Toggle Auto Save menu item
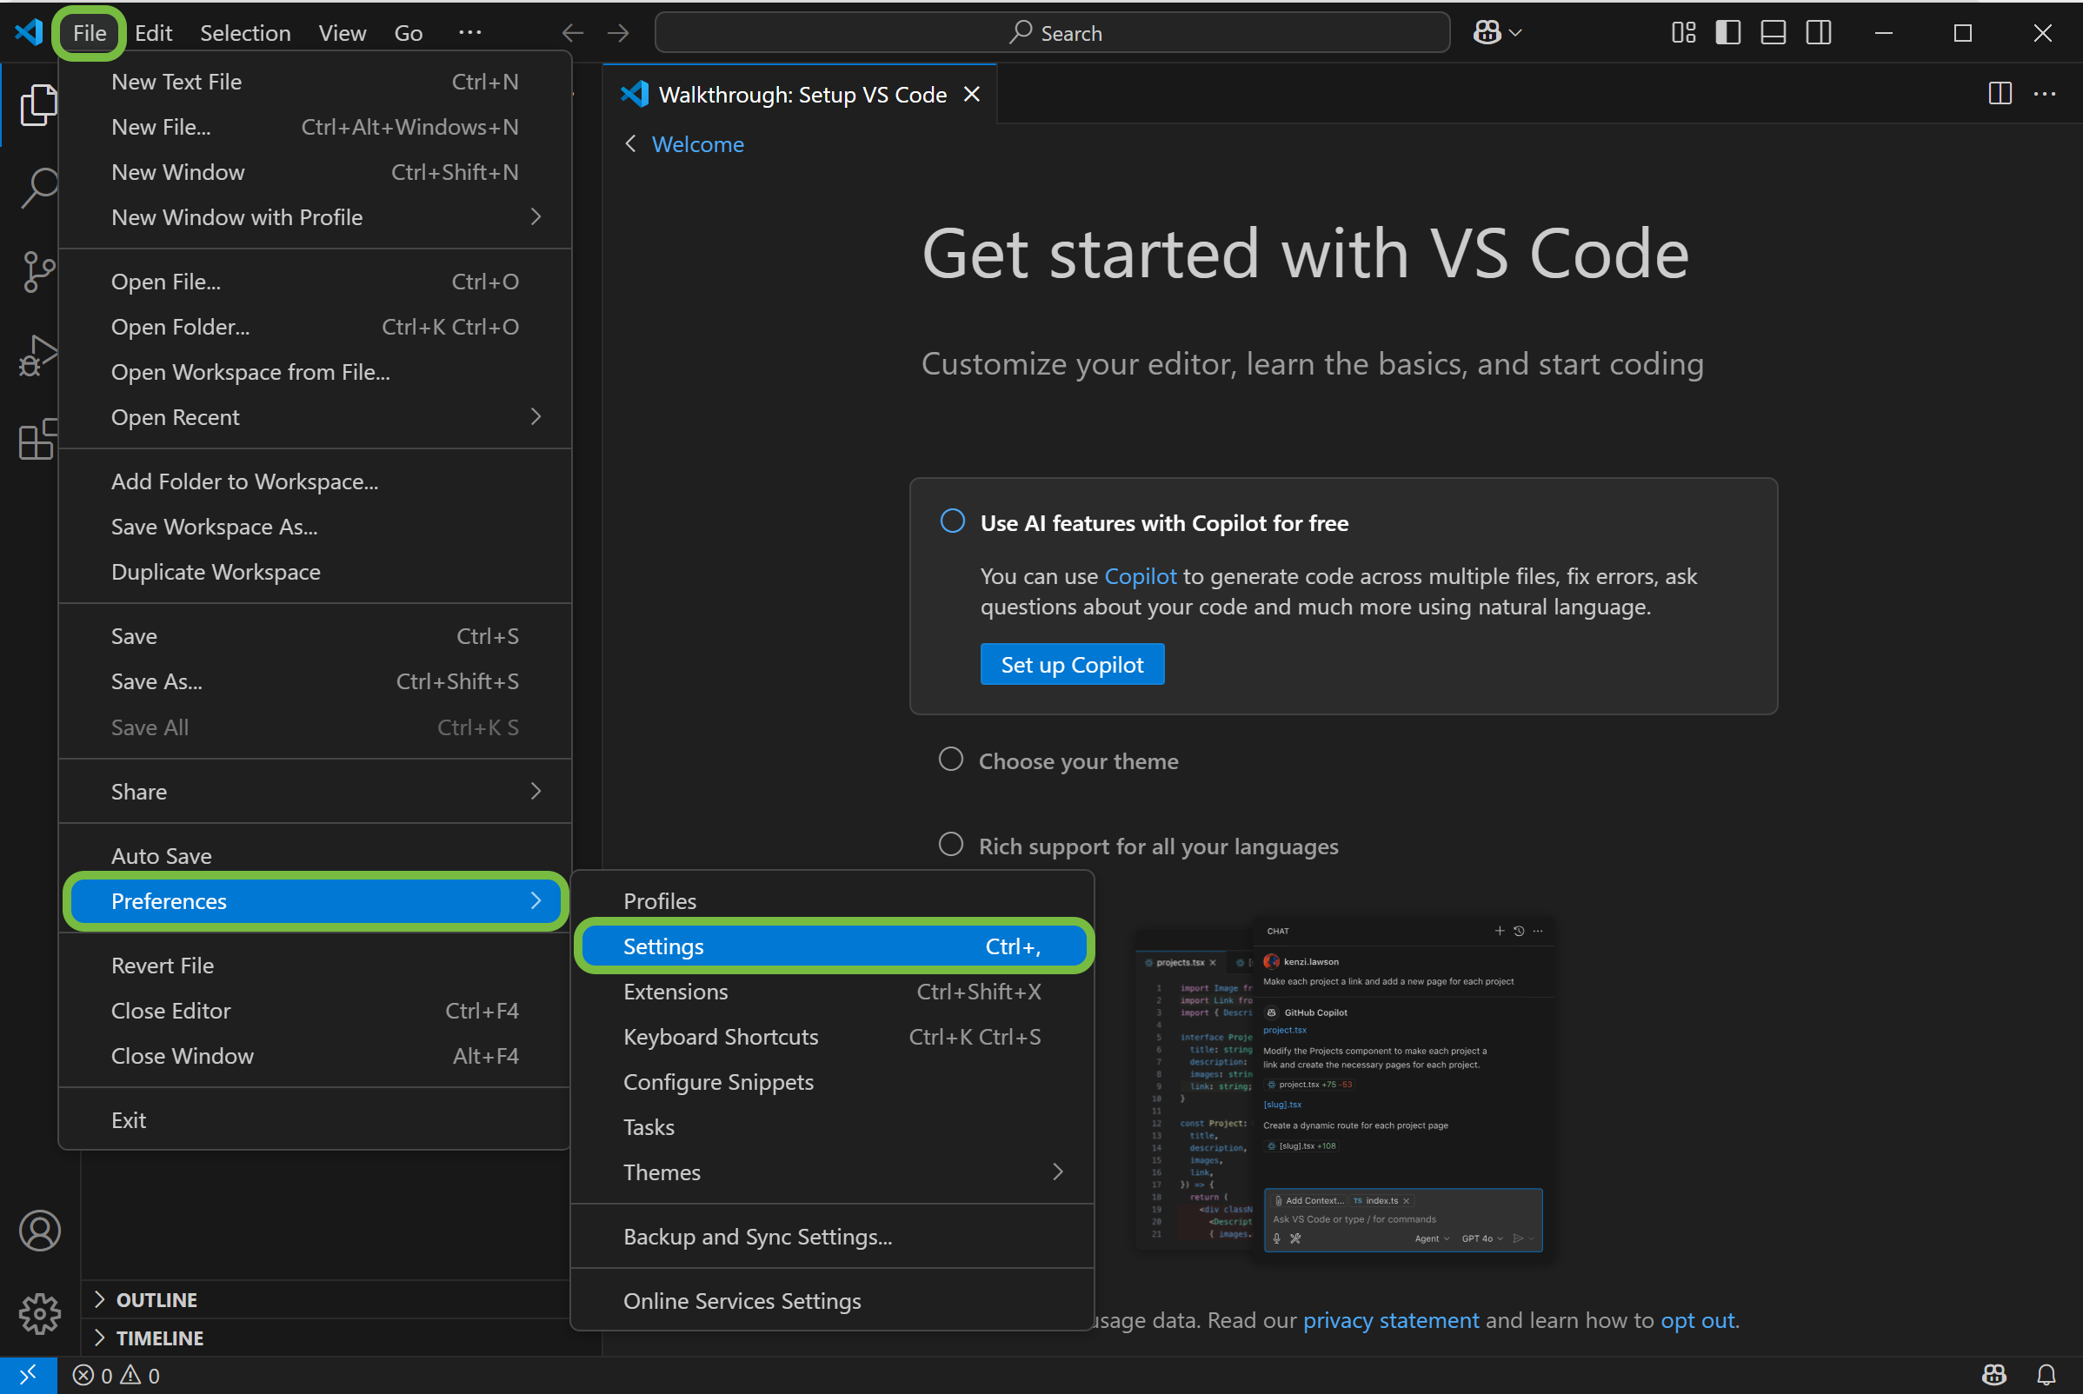2083x1394 pixels. (315, 855)
